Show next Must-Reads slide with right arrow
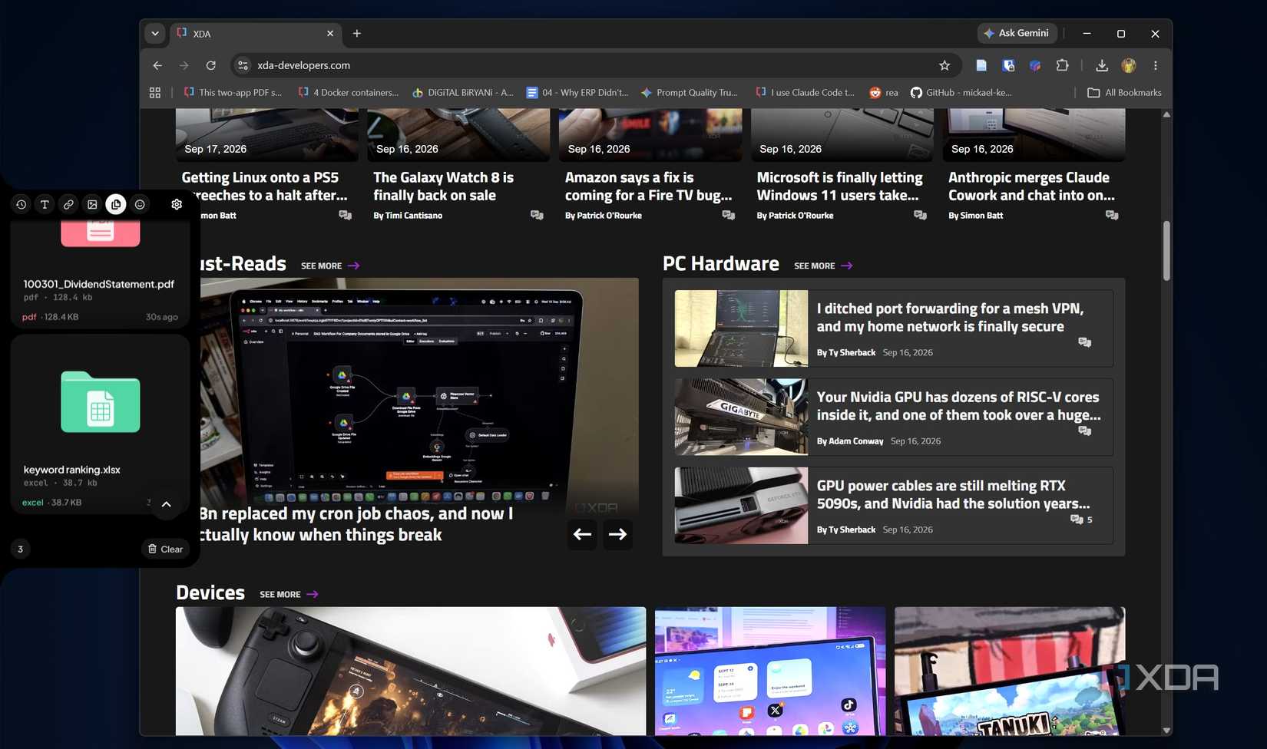 point(618,534)
